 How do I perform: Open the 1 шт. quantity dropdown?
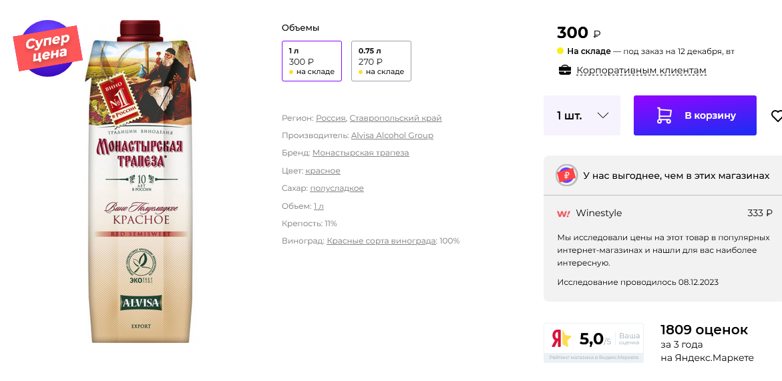[582, 115]
